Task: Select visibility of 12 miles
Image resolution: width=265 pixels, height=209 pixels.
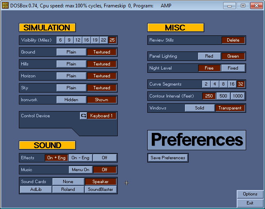Action: (x=78, y=40)
